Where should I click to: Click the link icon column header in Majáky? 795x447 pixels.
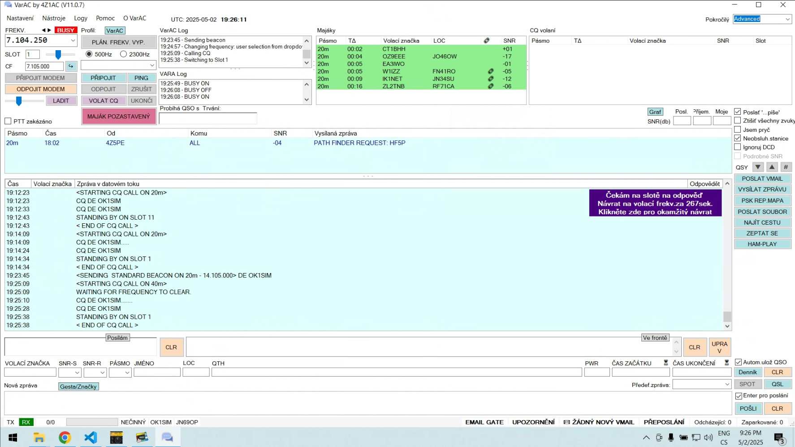coord(487,40)
